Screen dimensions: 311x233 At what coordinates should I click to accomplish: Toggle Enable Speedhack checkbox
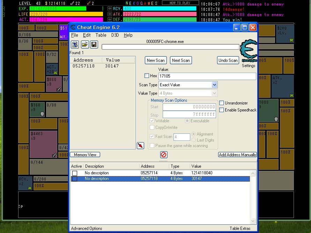[222, 110]
